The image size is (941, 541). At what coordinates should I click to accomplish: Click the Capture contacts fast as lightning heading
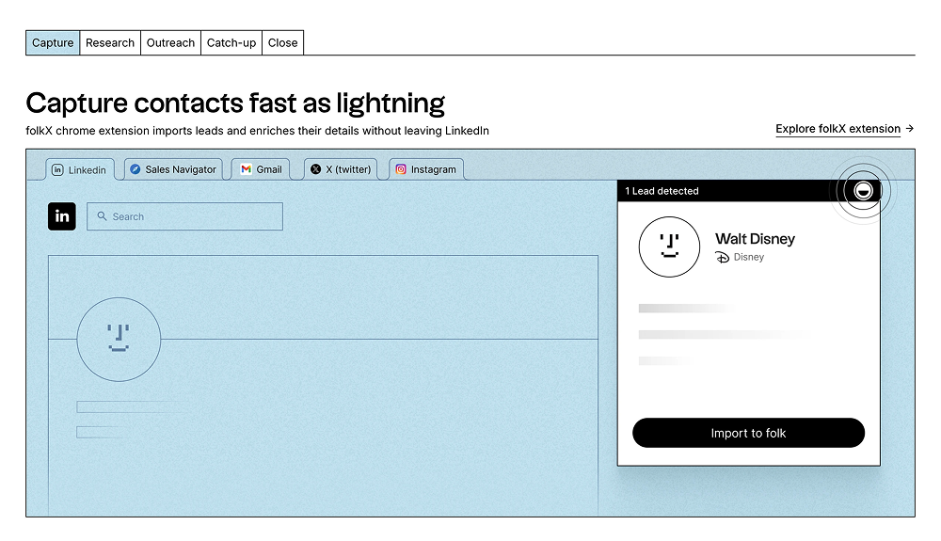(x=235, y=103)
